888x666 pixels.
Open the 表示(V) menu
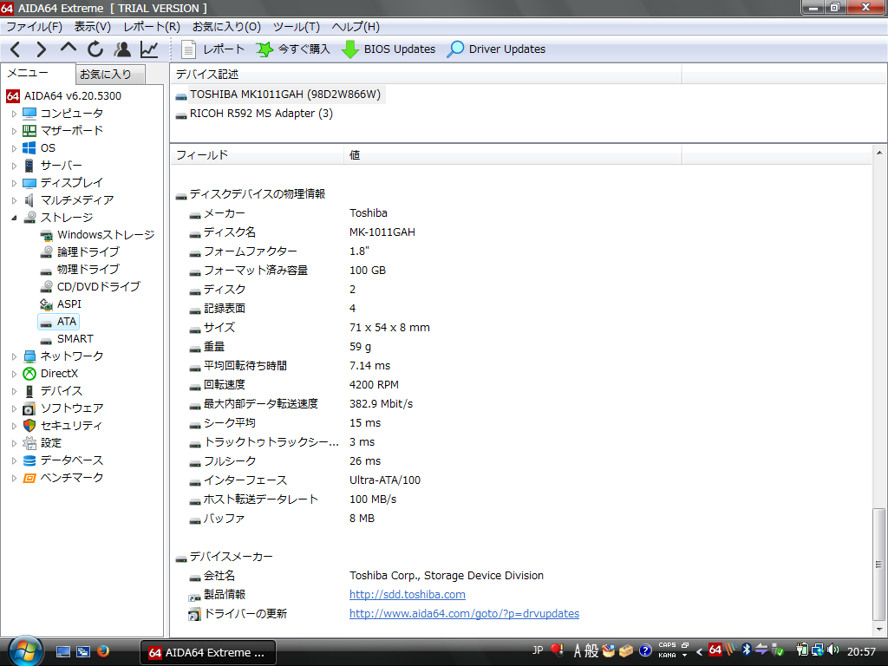pos(92,27)
